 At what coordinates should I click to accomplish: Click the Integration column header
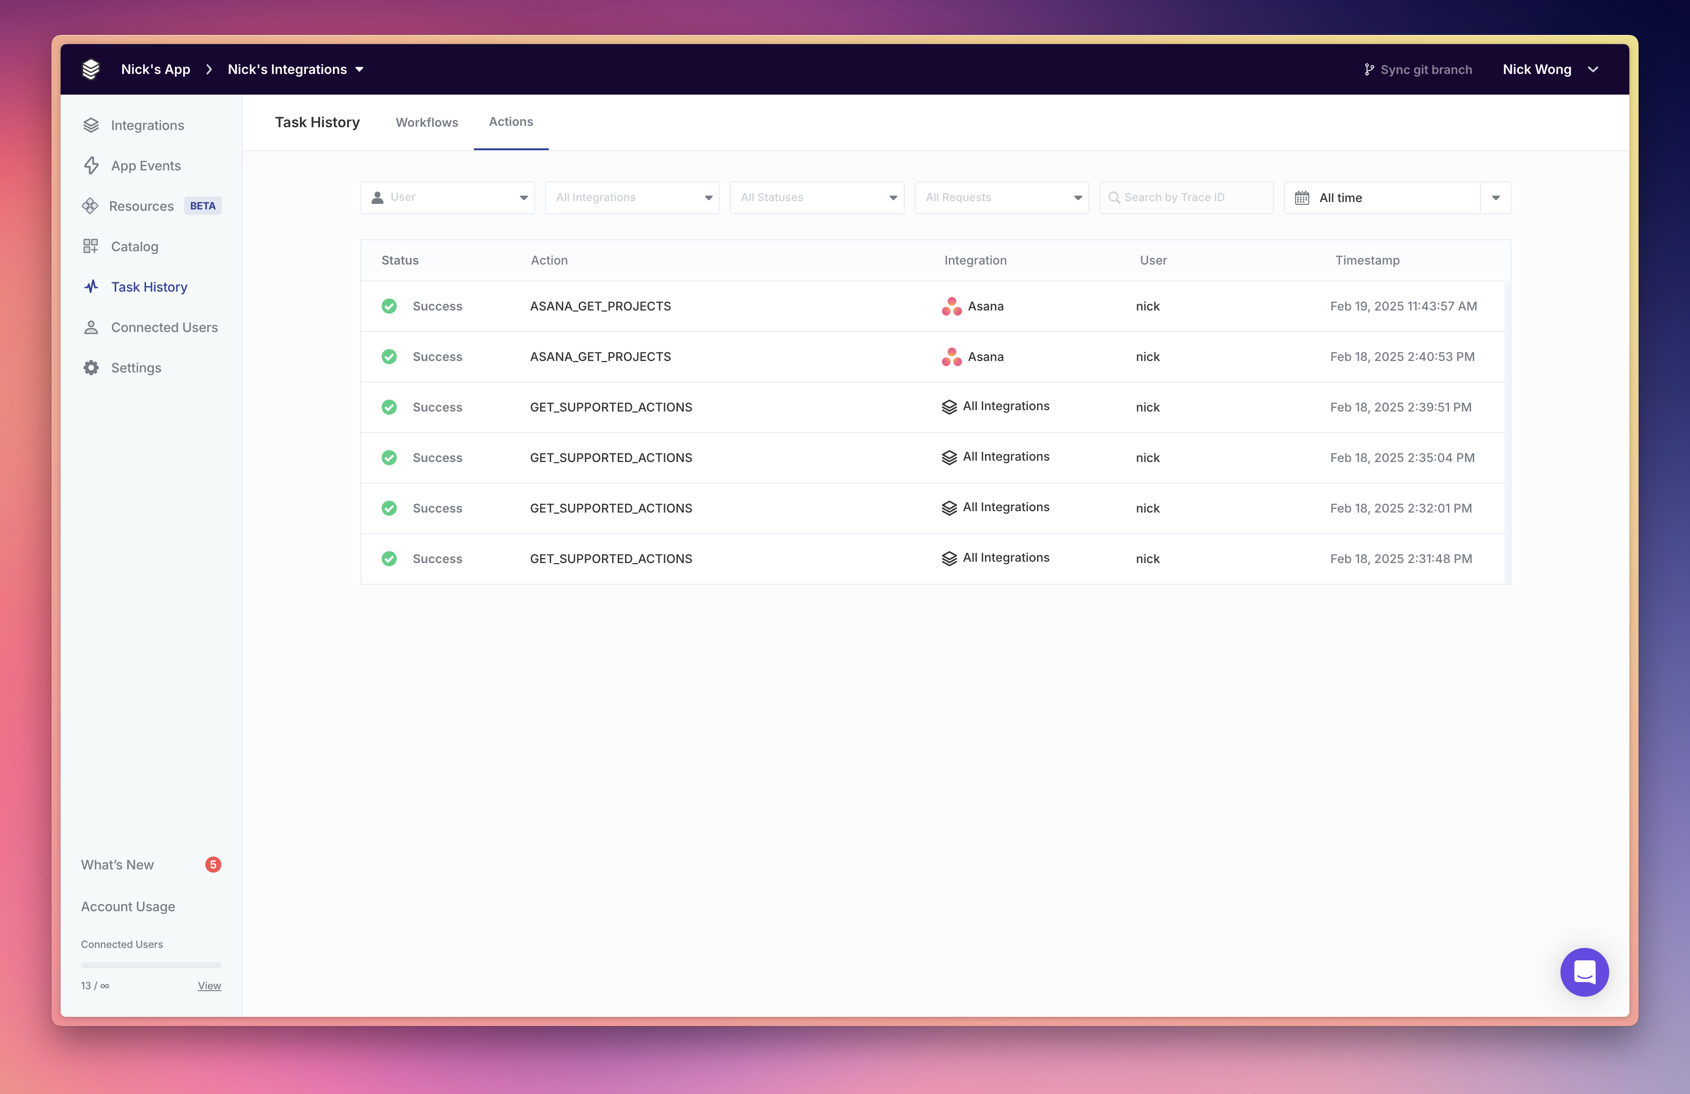coord(975,260)
